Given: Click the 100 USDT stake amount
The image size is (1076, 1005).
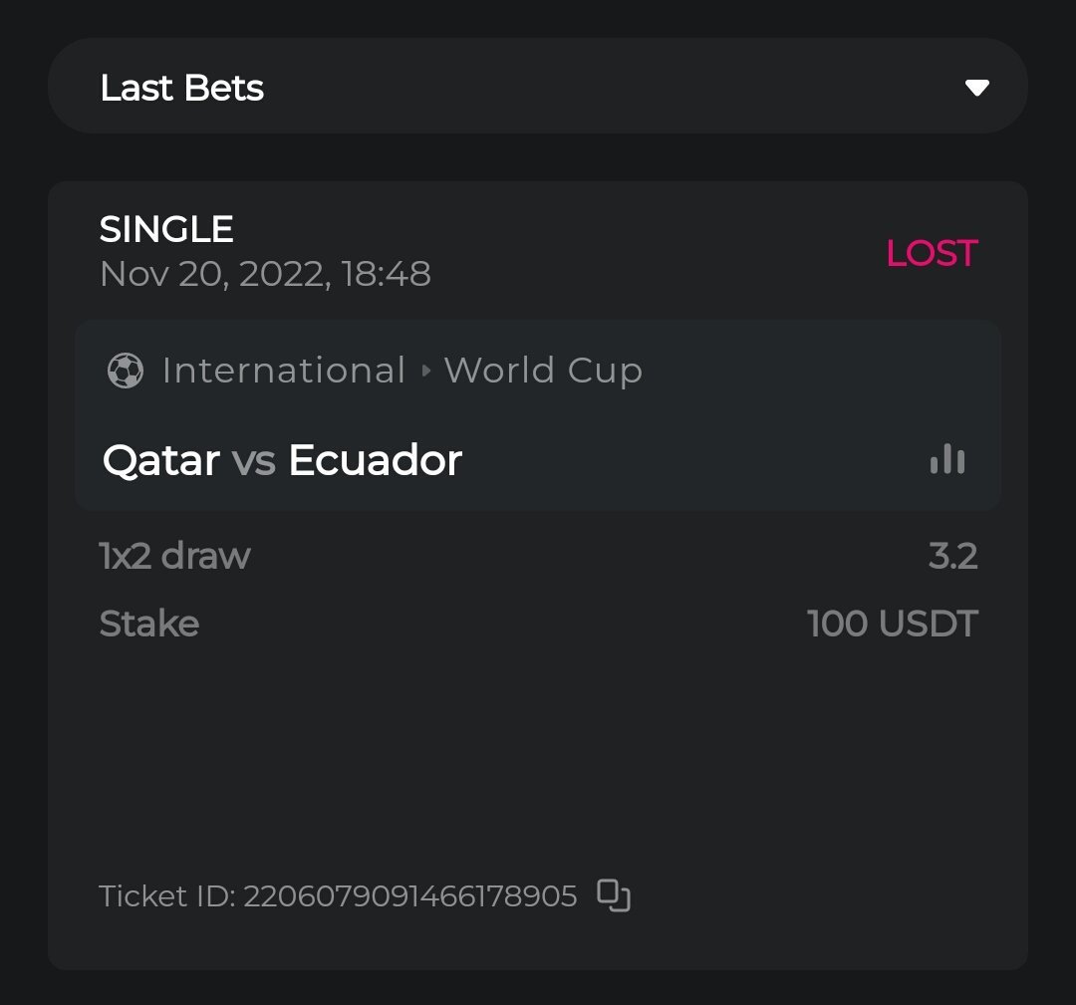Looking at the screenshot, I should pos(893,624).
